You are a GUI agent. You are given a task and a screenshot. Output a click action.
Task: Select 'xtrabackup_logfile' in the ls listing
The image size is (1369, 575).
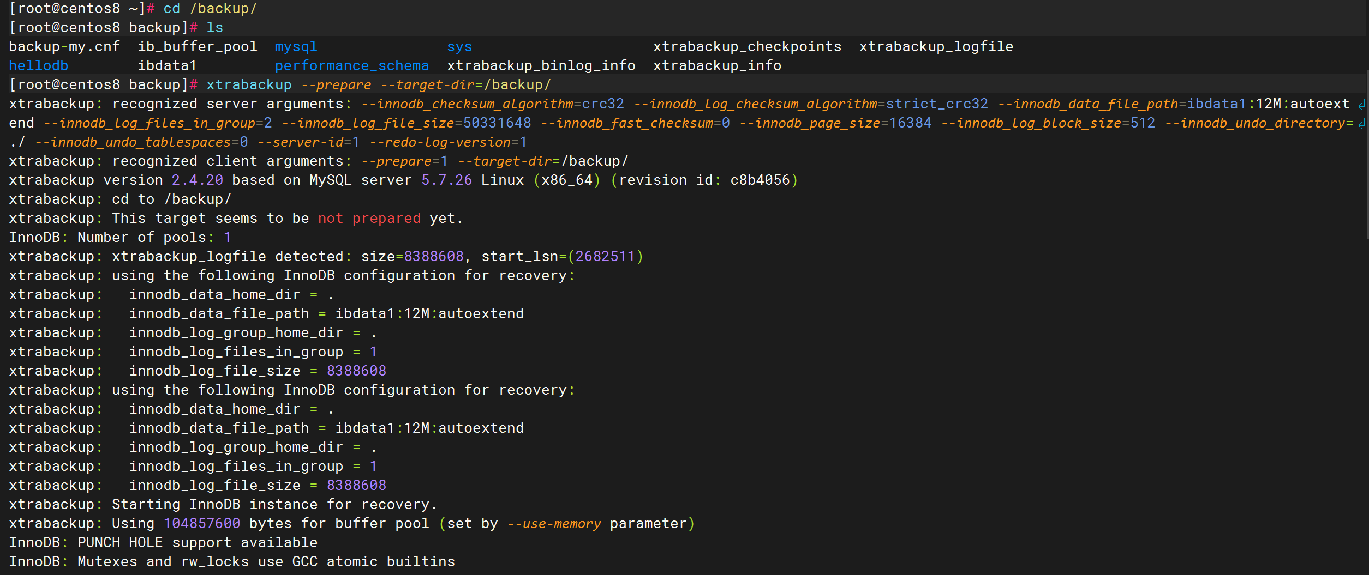[936, 47]
